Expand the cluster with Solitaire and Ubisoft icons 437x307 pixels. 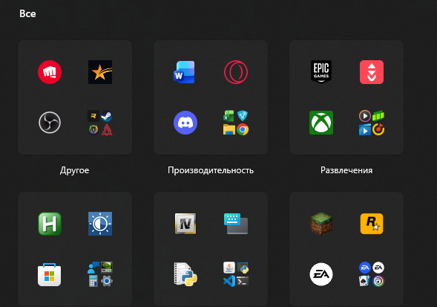click(372, 274)
